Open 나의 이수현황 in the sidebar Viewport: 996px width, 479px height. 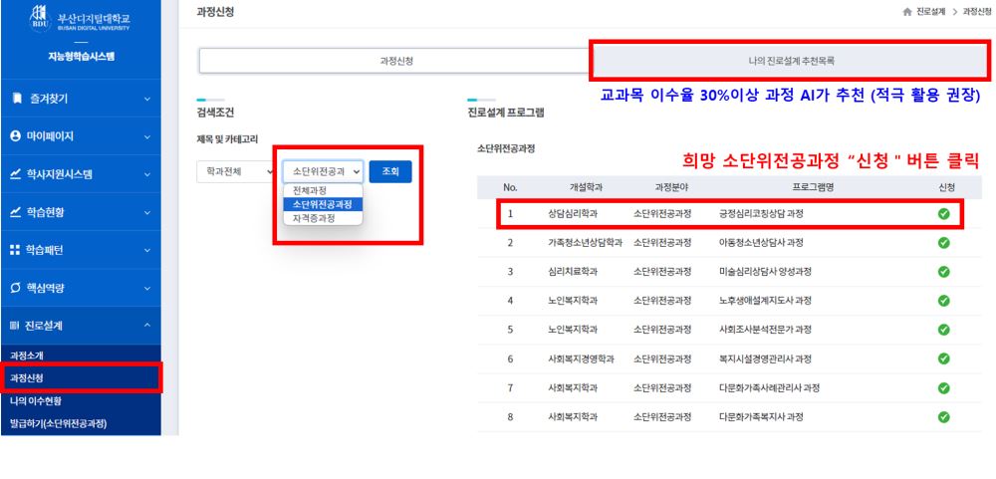click(36, 401)
